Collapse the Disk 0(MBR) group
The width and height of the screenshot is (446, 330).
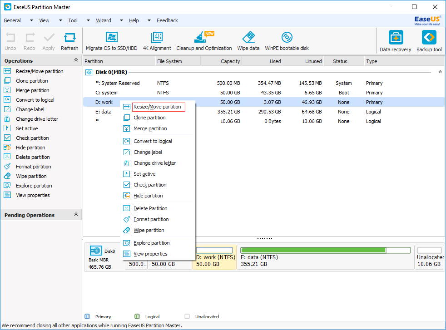(x=440, y=72)
